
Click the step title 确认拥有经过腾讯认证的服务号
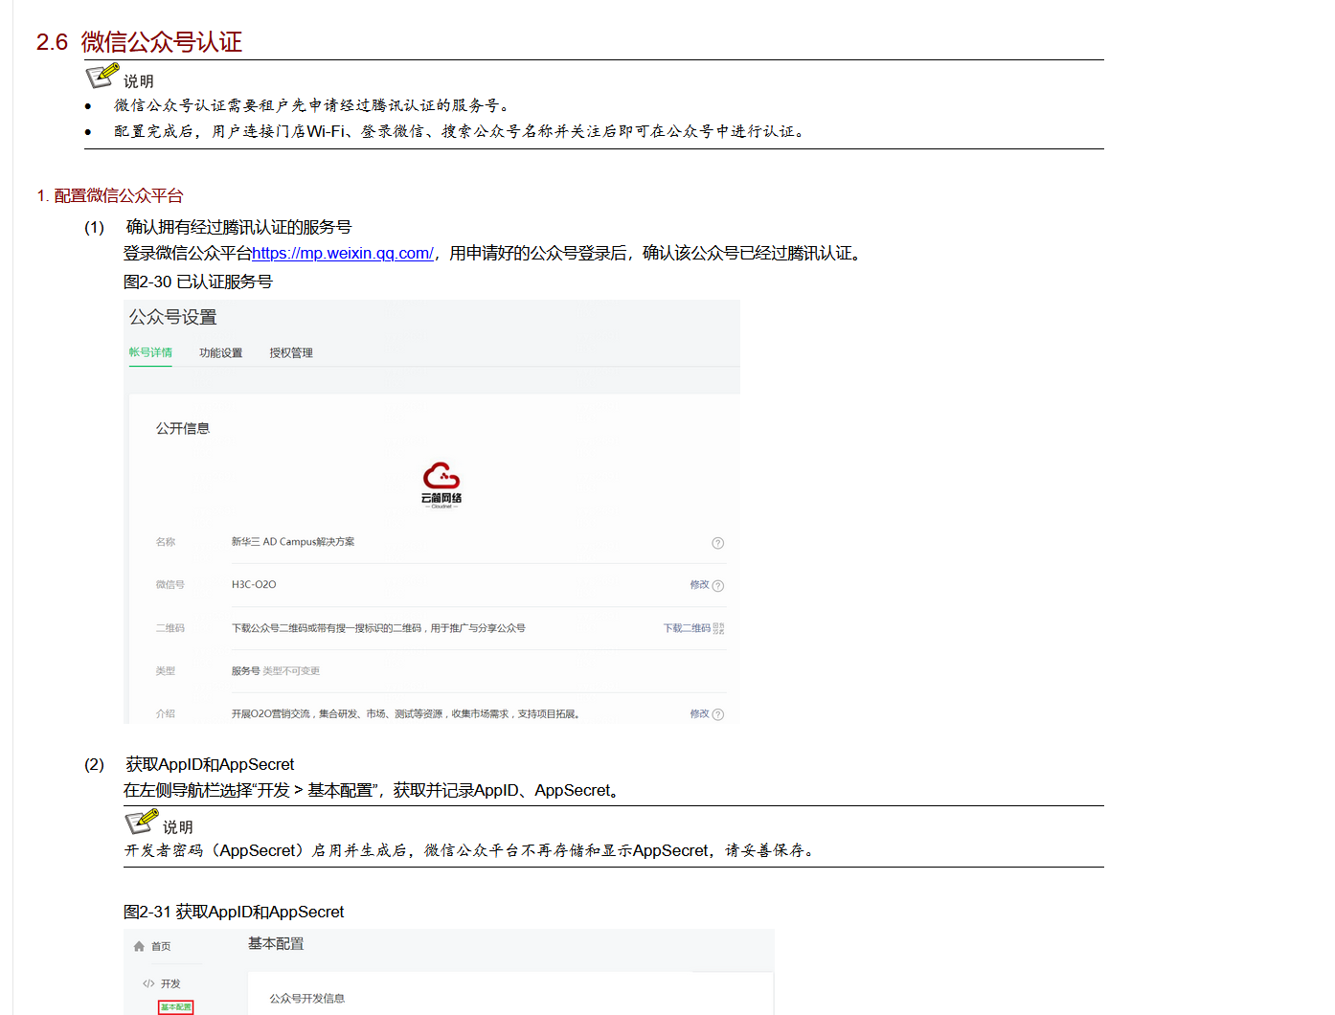[238, 227]
